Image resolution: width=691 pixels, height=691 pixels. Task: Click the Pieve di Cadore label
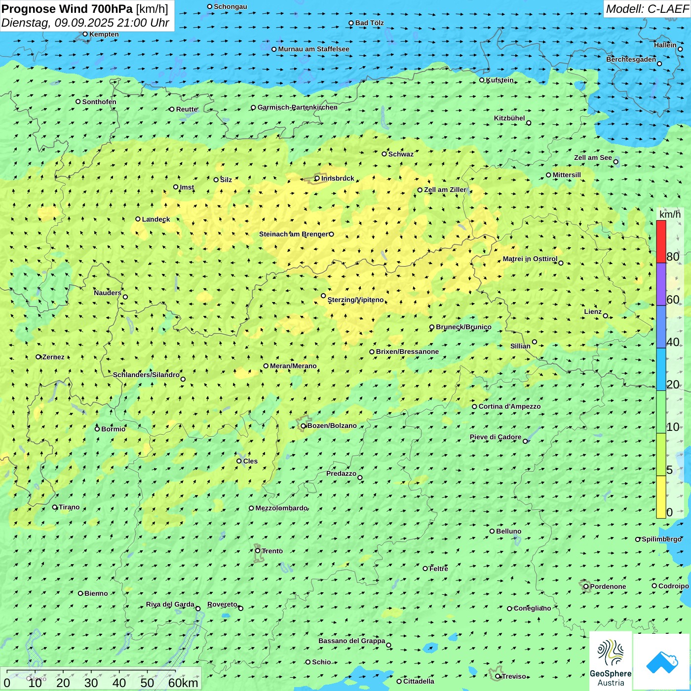tap(496, 437)
